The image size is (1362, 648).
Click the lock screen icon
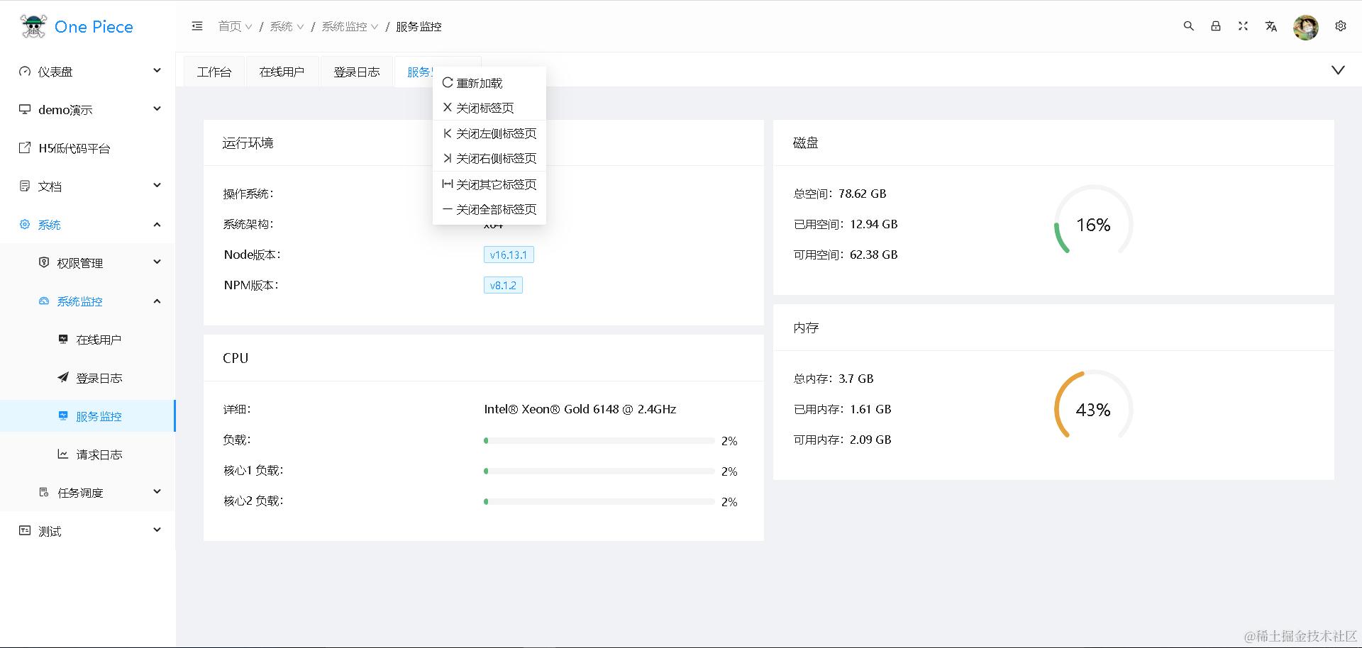1216,26
